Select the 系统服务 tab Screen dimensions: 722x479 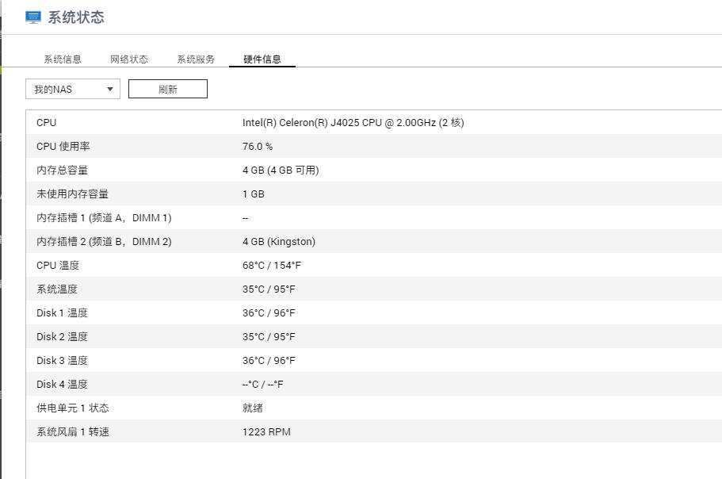point(193,58)
